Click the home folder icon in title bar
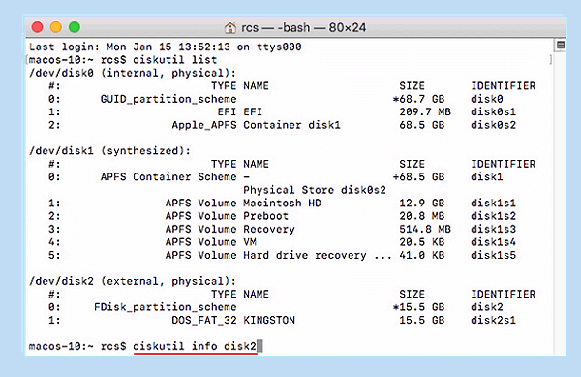 tap(230, 28)
